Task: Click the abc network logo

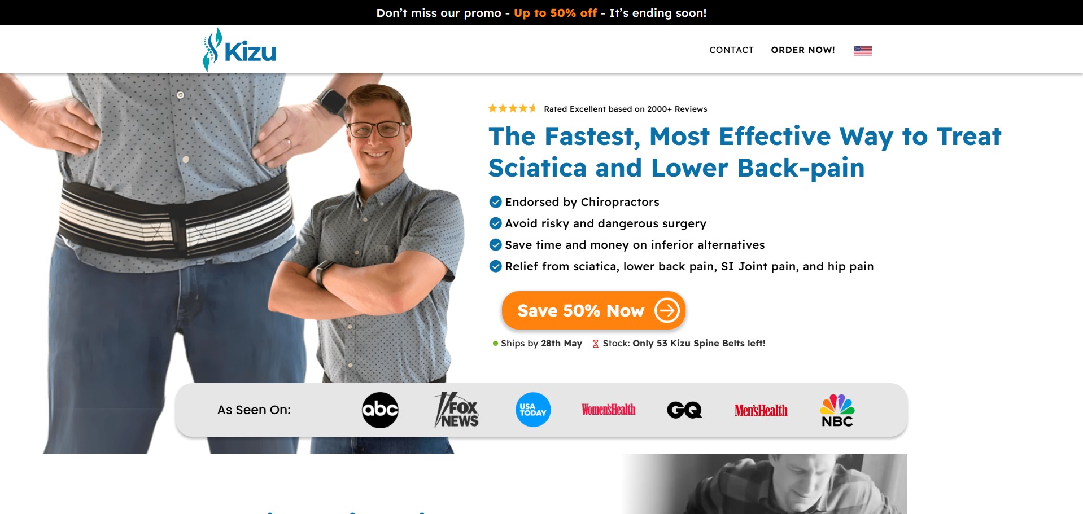Action: [x=380, y=410]
